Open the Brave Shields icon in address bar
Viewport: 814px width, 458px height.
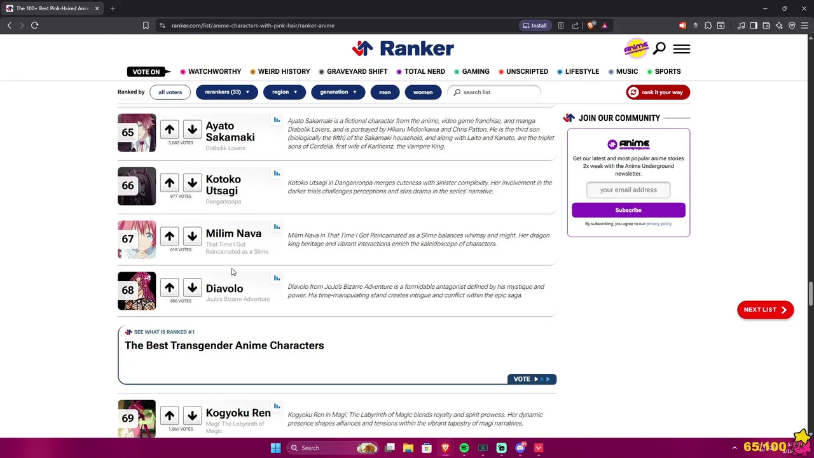tap(591, 25)
